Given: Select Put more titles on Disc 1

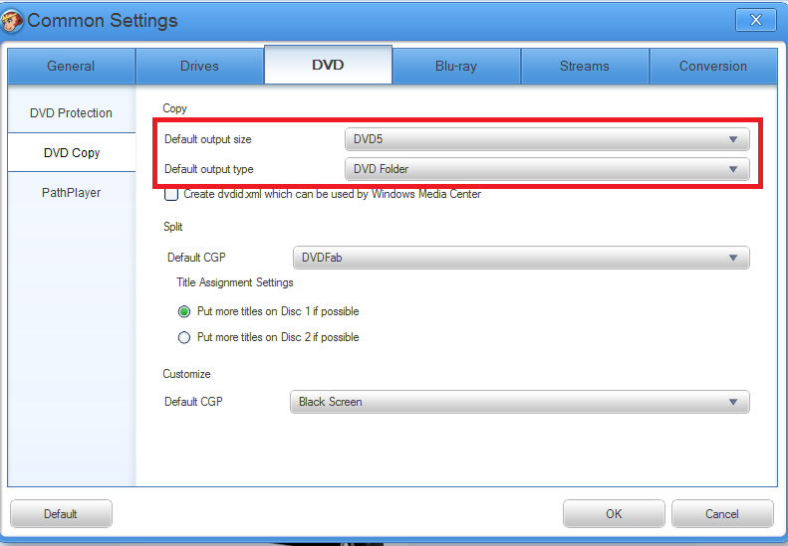Looking at the screenshot, I should point(184,311).
